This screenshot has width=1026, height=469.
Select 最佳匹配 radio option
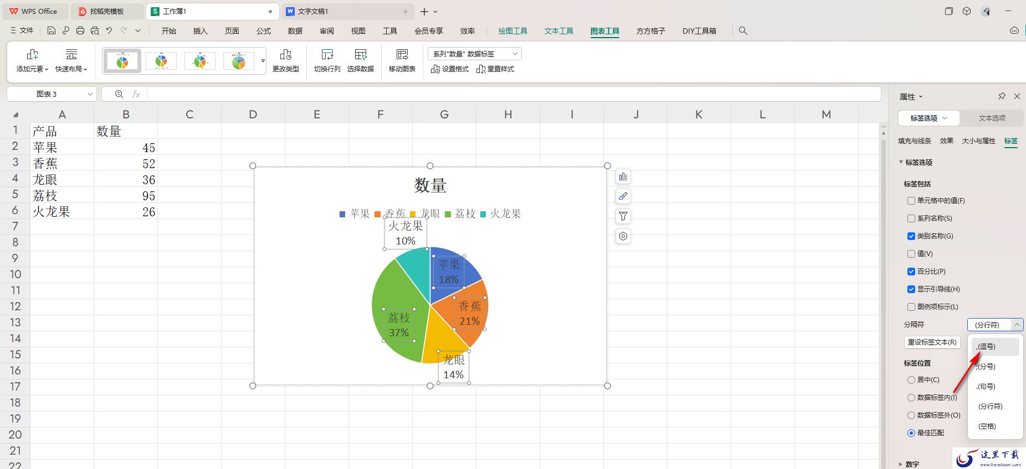click(911, 433)
